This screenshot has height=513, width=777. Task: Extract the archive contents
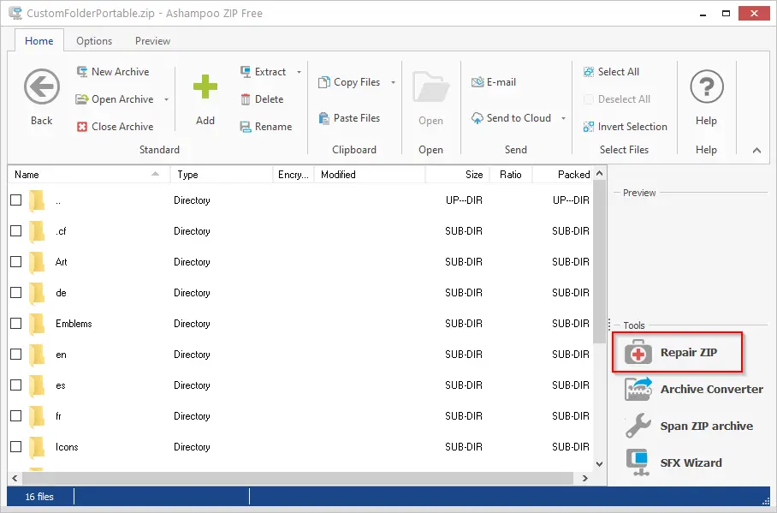pos(264,72)
